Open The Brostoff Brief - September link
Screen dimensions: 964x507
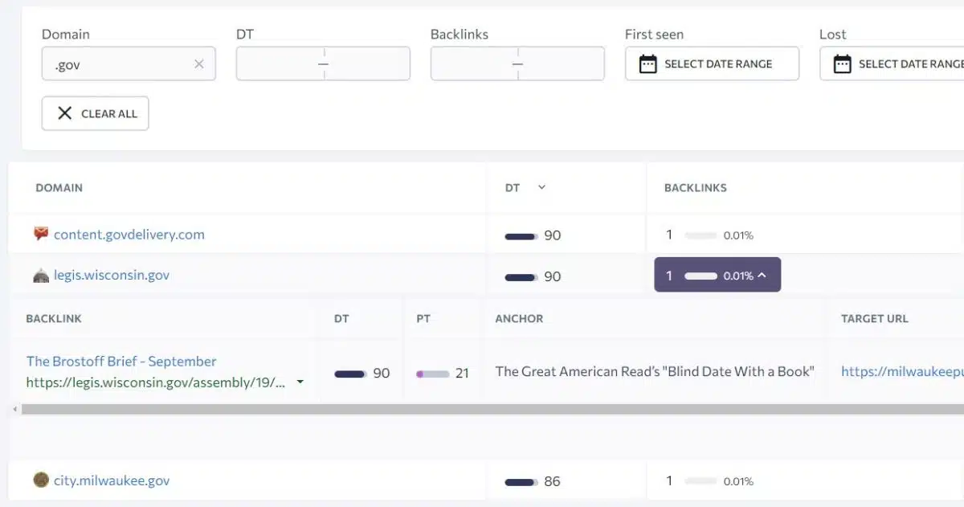pos(121,362)
